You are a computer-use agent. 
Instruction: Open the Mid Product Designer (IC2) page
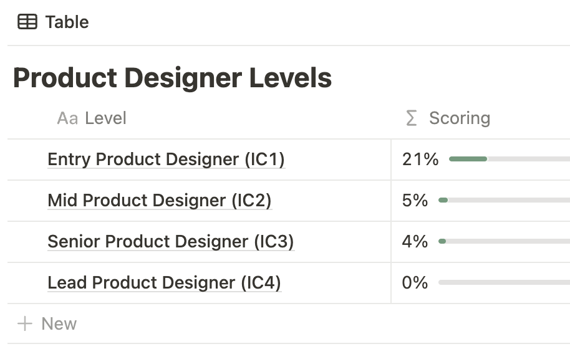160,201
